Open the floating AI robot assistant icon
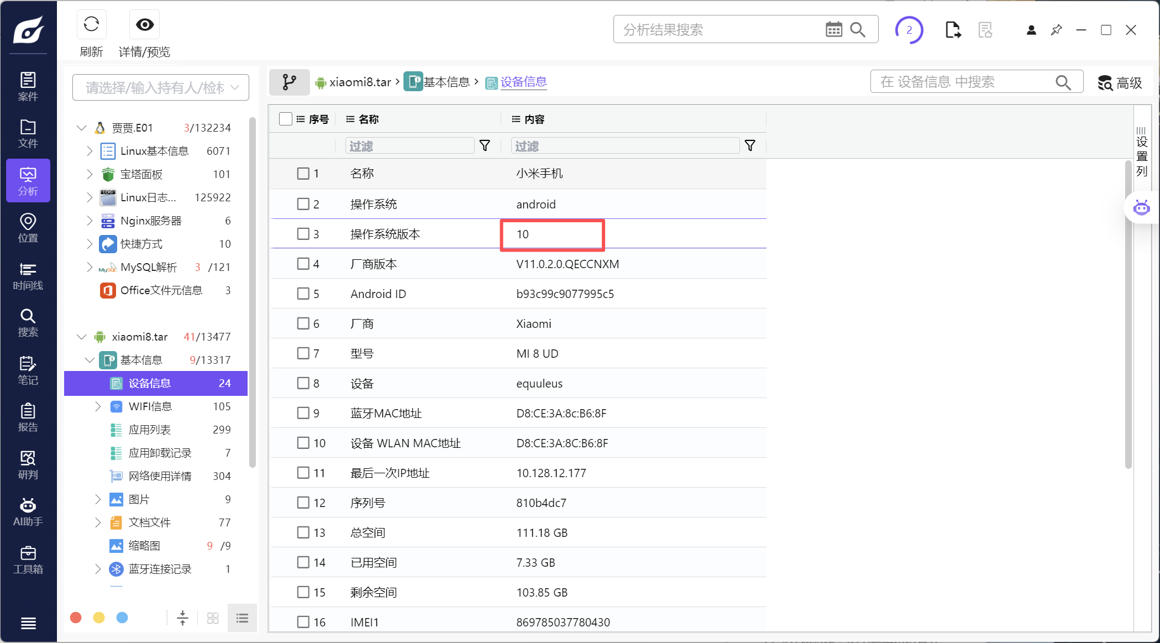The image size is (1160, 643). pos(1141,208)
